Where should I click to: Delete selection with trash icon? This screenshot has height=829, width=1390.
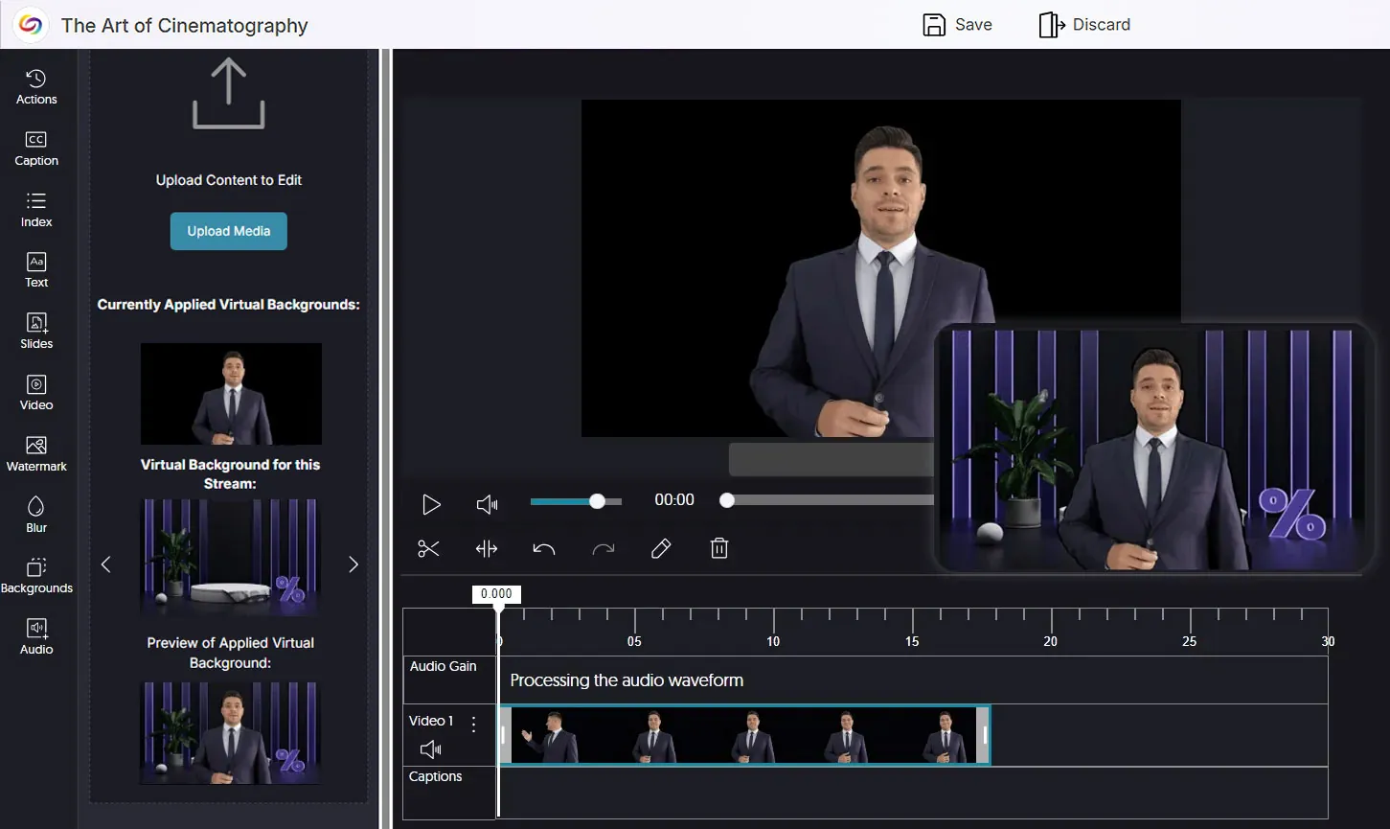coord(719,548)
